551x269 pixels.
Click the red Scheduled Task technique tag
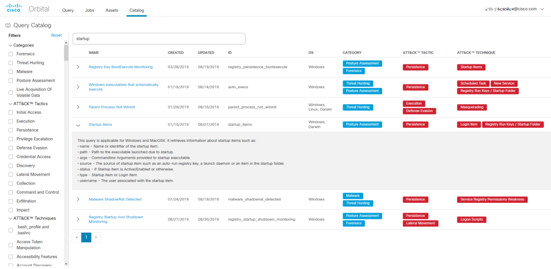pyautogui.click(x=473, y=84)
